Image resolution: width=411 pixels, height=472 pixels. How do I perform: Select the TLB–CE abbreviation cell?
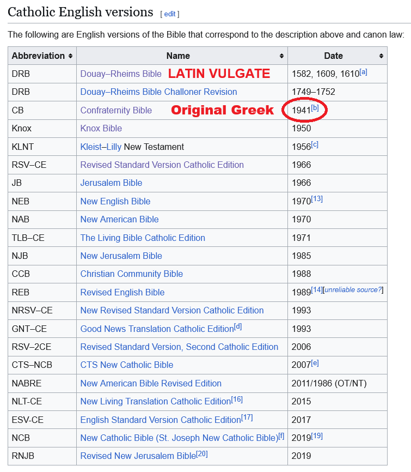click(x=42, y=238)
